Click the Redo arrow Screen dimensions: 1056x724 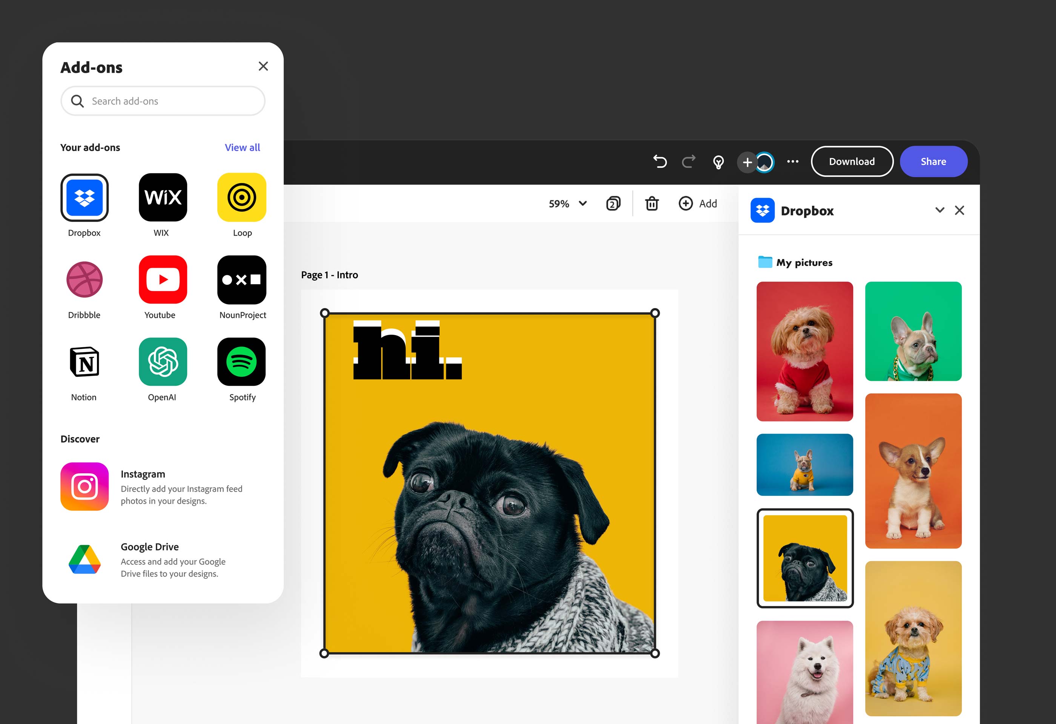click(689, 161)
